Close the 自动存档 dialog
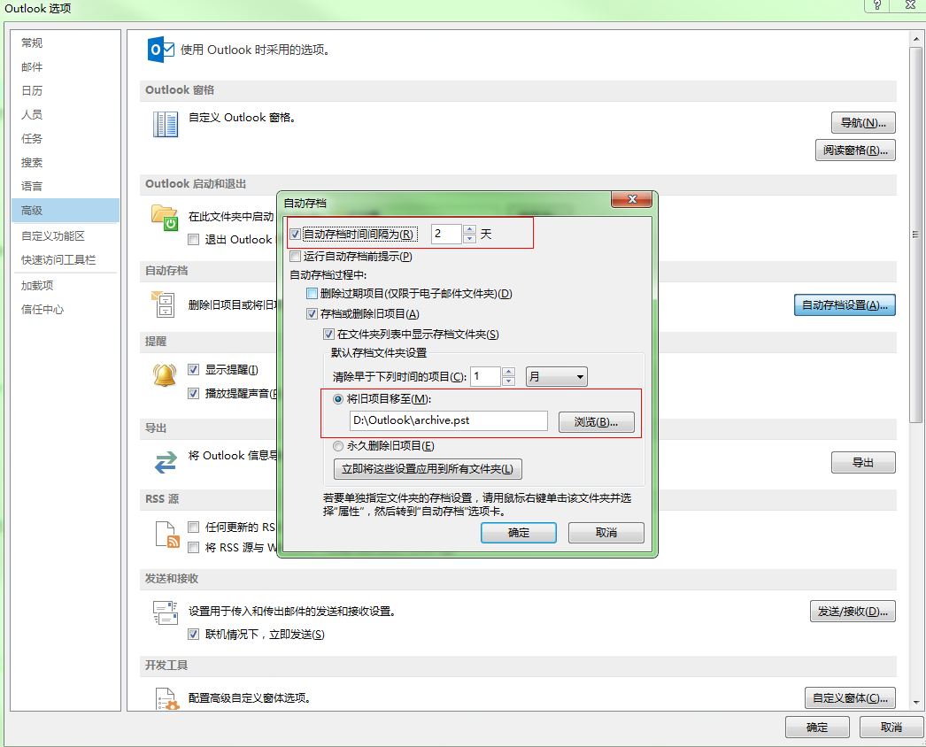 point(632,199)
